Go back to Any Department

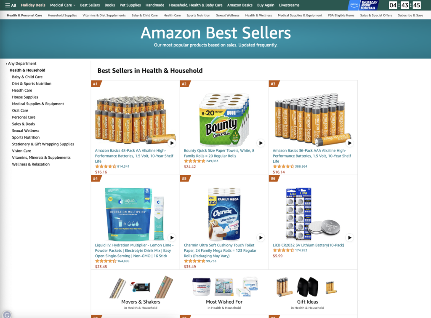tap(21, 64)
